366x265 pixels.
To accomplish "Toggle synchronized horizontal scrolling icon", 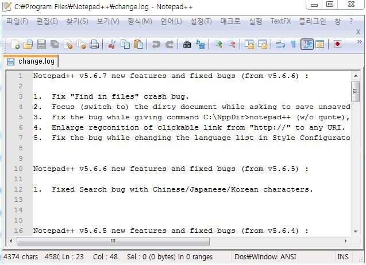I will pos(263,44).
